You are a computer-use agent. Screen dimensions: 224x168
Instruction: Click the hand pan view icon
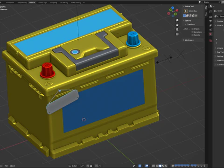(177, 25)
